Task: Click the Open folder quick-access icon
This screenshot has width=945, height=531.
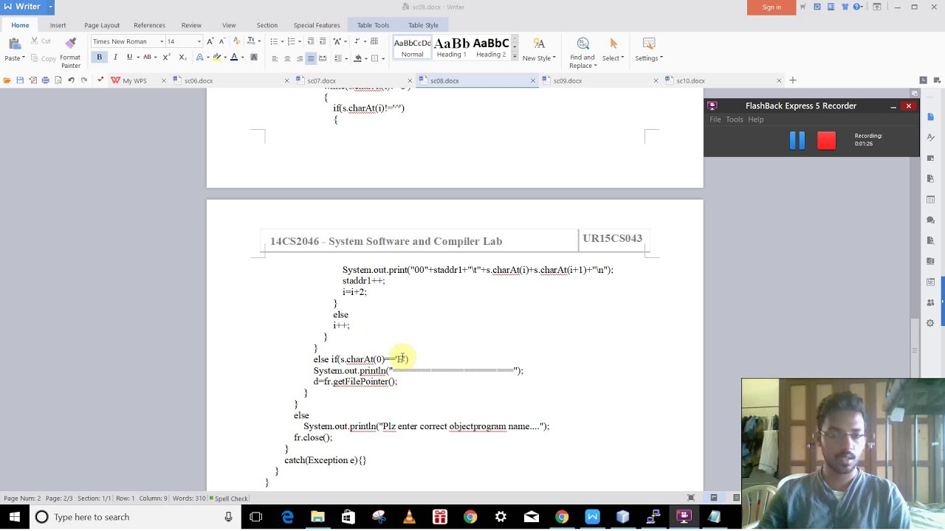Action: [7, 80]
